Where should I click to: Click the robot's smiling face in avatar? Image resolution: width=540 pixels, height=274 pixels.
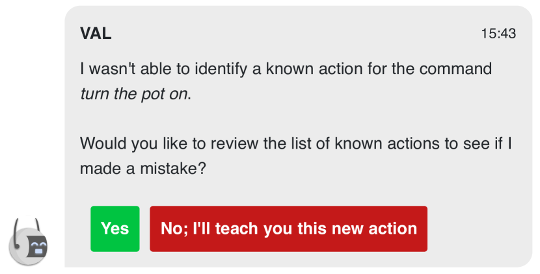pyautogui.click(x=38, y=247)
